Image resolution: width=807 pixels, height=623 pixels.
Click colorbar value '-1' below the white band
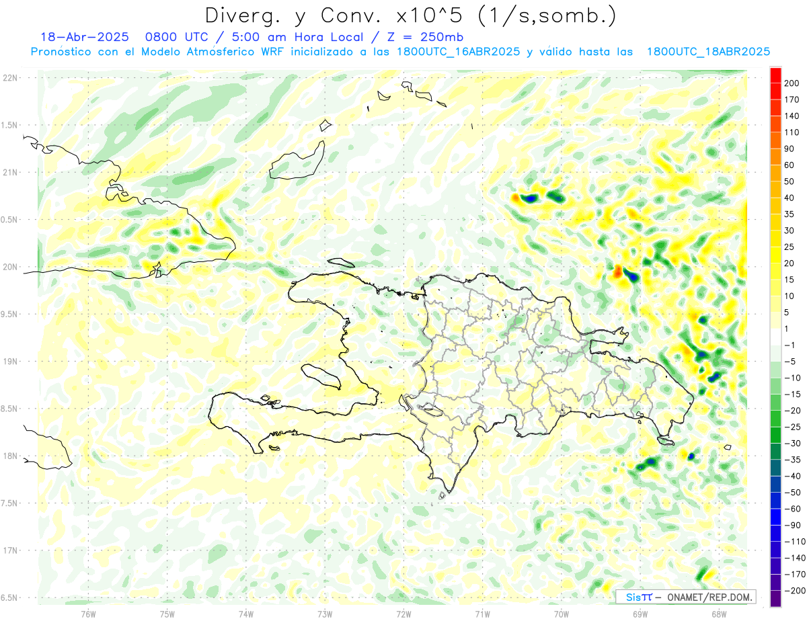[x=790, y=345]
